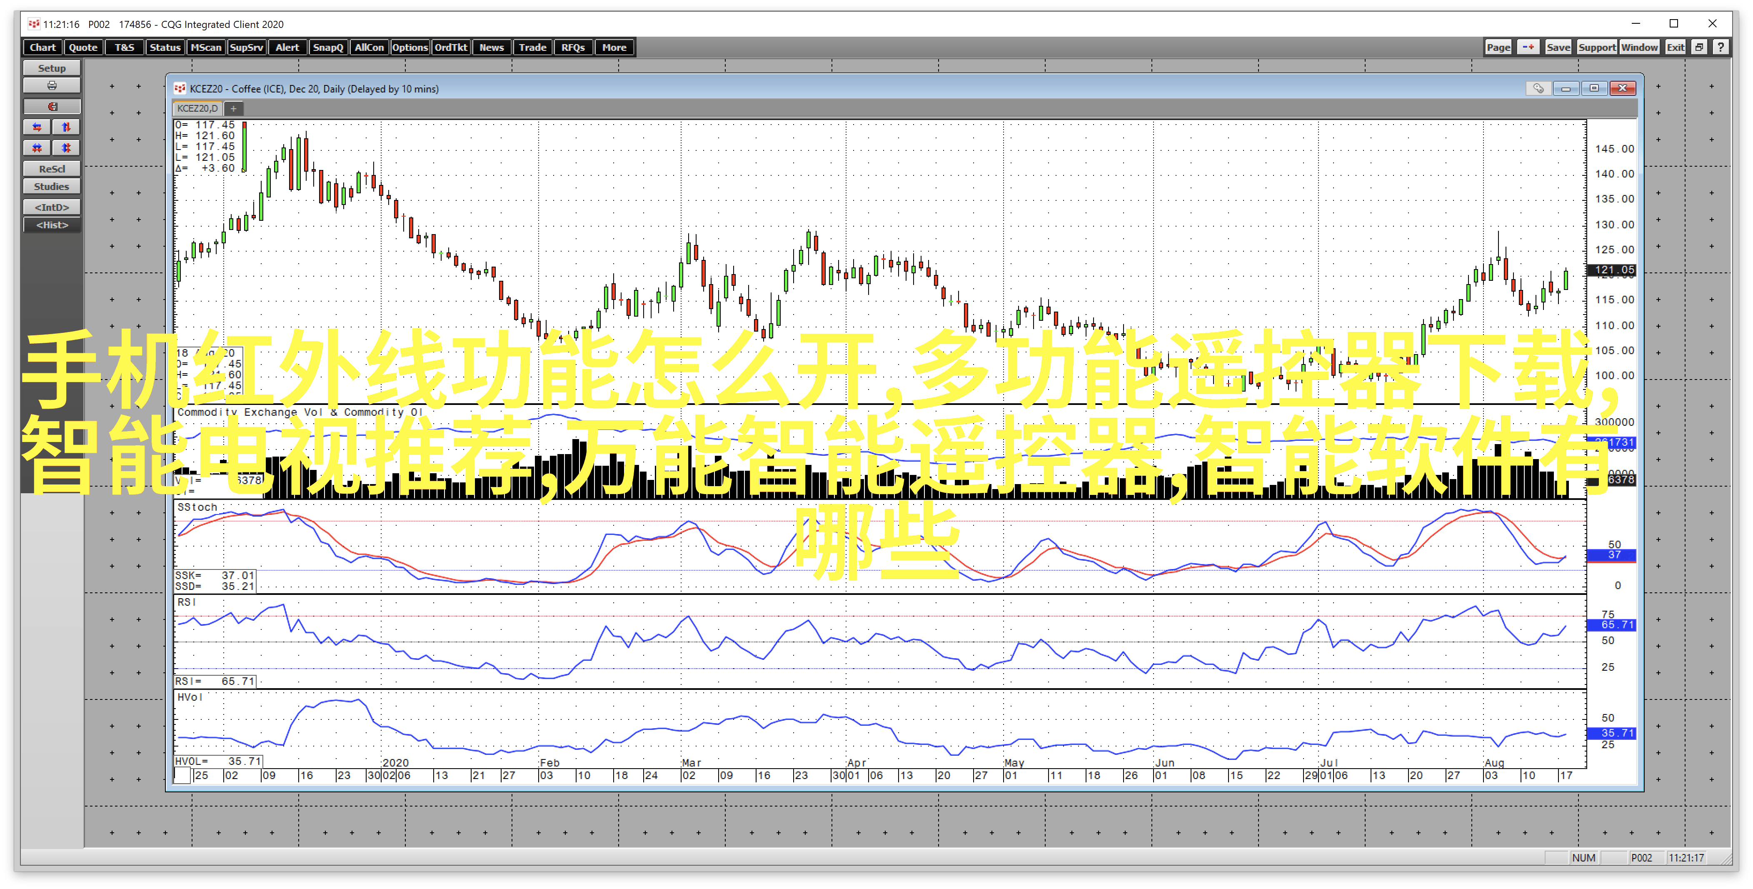Click the 37 SStoch value marker on scale

pyautogui.click(x=1611, y=555)
